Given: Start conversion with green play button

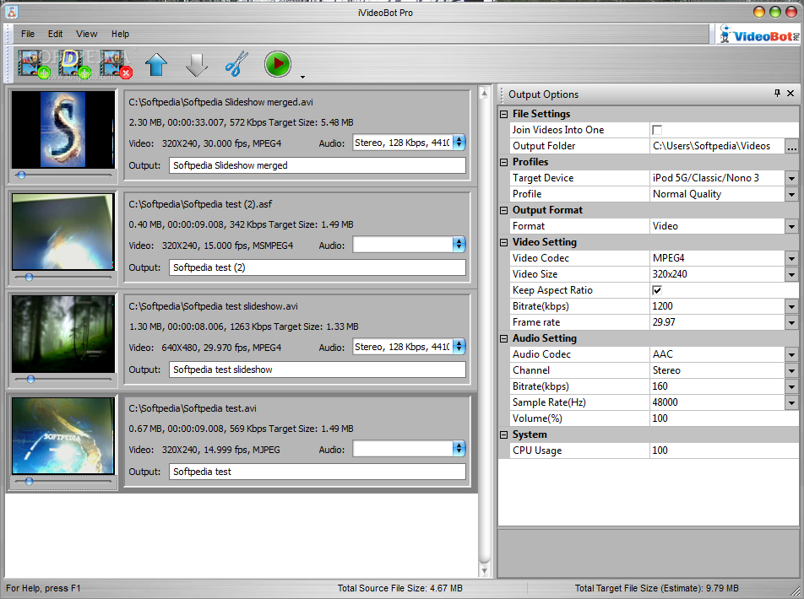Looking at the screenshot, I should (277, 64).
